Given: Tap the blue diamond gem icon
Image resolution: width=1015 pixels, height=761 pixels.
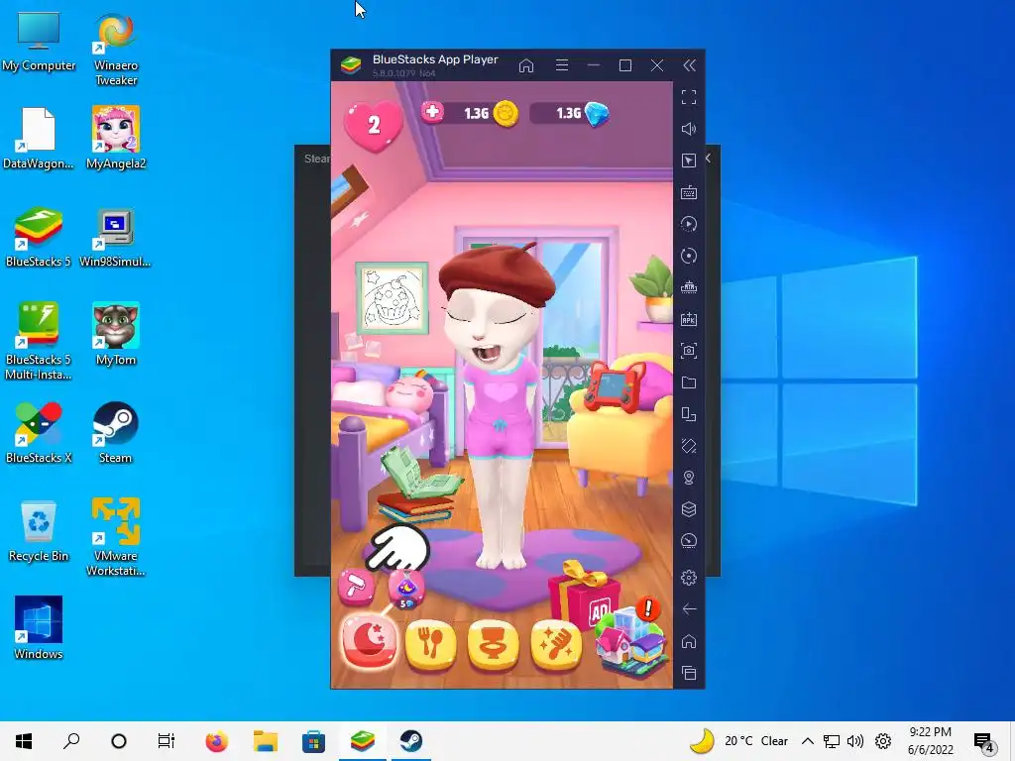Looking at the screenshot, I should [596, 114].
